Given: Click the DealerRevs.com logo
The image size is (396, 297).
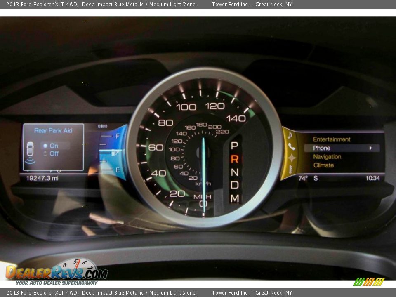Looking at the screenshot, I should click(57, 271).
